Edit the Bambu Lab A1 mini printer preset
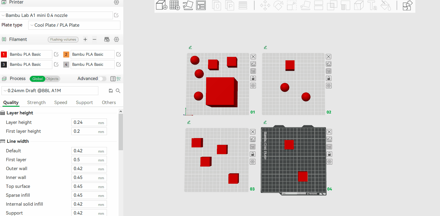Image resolution: width=440 pixels, height=216 pixels. tap(116, 15)
